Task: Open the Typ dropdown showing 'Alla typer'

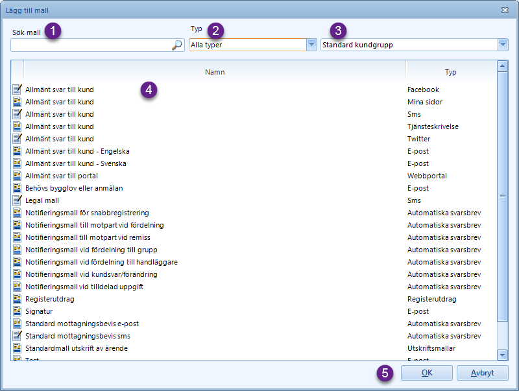Action: click(x=253, y=45)
